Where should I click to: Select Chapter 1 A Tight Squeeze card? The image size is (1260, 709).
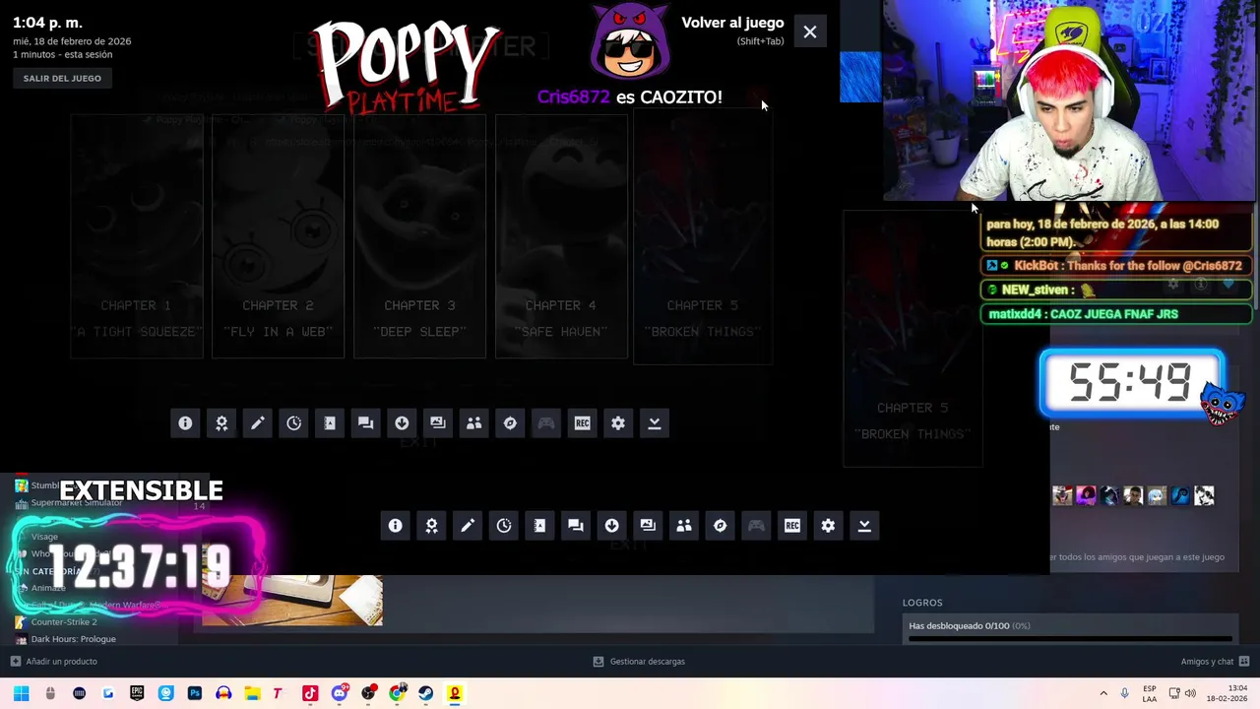pyautogui.click(x=136, y=236)
